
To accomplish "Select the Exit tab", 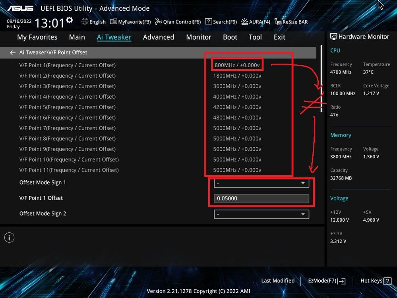I will click(x=279, y=37).
